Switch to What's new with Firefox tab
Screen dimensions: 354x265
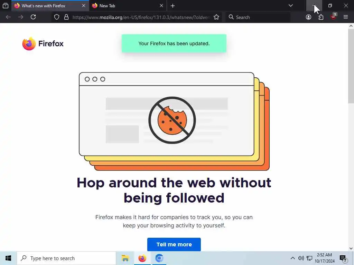(x=50, y=6)
